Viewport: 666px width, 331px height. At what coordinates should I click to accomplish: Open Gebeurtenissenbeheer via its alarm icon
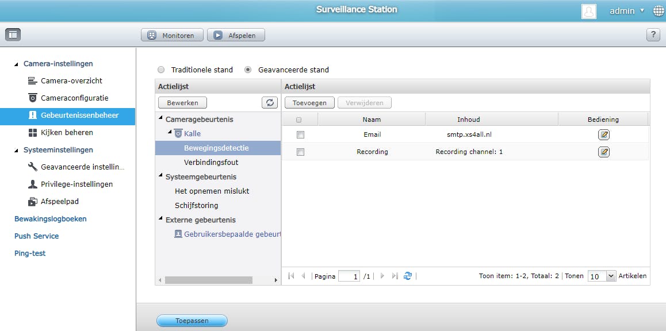(x=33, y=116)
